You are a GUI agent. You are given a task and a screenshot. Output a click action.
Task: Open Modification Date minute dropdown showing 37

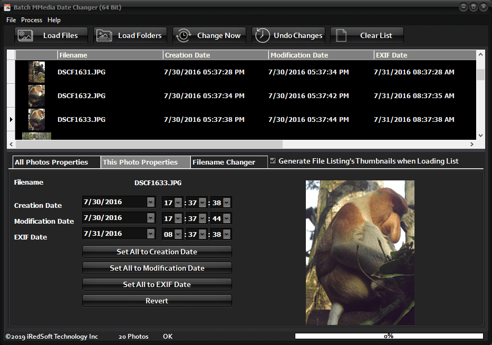pos(202,218)
